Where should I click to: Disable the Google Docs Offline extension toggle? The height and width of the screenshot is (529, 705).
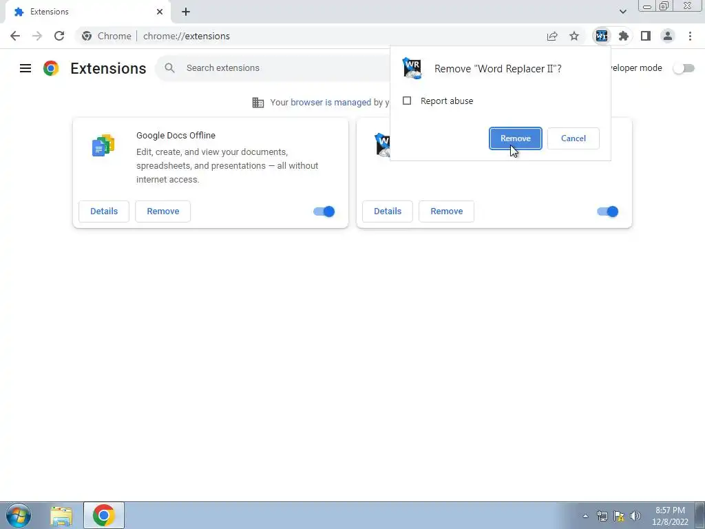point(324,211)
